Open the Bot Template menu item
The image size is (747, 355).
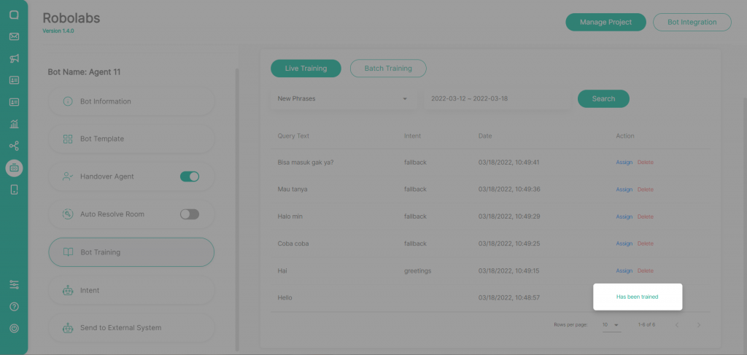(x=131, y=139)
